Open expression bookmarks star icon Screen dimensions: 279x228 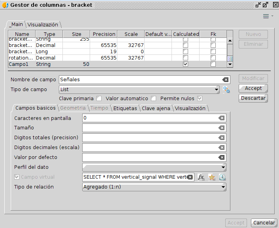[212, 177]
